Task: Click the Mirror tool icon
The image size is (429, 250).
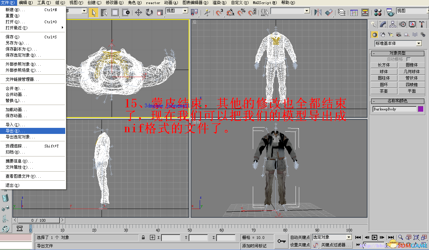Action: (x=318, y=13)
